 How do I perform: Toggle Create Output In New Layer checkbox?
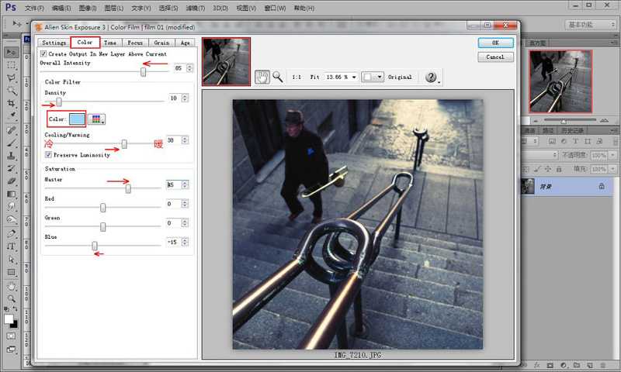click(x=43, y=54)
